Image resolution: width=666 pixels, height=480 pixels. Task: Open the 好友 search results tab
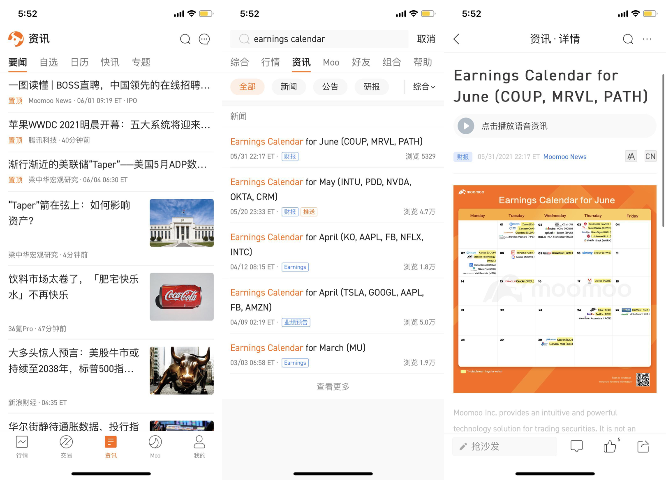tap(361, 62)
